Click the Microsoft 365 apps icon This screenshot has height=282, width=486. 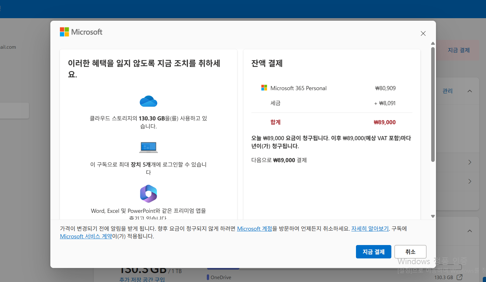click(x=149, y=193)
